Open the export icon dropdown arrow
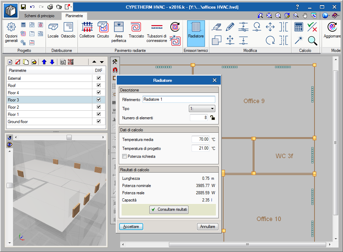Image resolution: width=343 pixels, height=252 pixels. click(x=71, y=7)
